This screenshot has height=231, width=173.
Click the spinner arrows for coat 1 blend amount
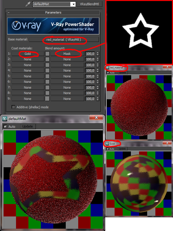98,54
